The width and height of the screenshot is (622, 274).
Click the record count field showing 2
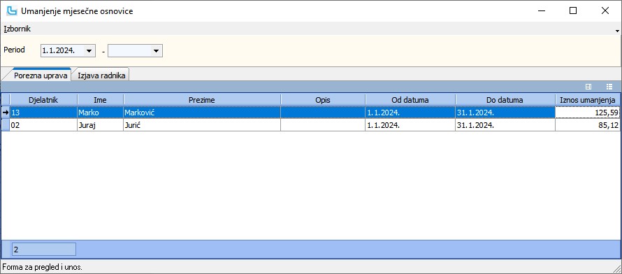pyautogui.click(x=43, y=250)
